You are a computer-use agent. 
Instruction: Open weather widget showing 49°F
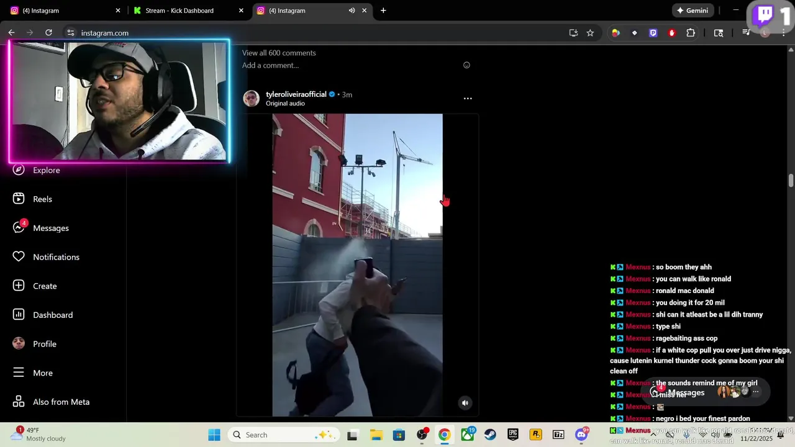tap(39, 435)
